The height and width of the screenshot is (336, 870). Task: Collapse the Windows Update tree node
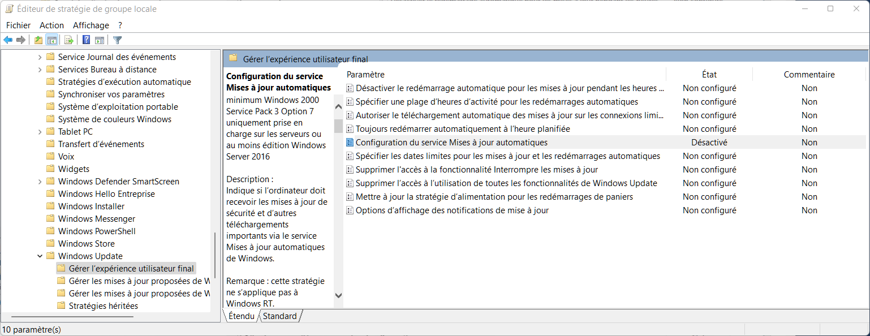click(x=40, y=256)
